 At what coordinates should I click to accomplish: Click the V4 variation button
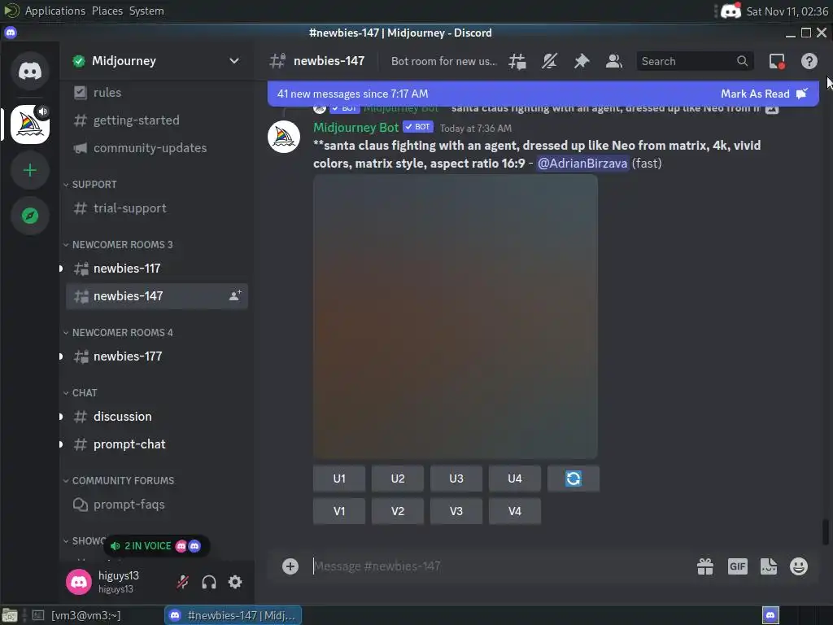[514, 511]
